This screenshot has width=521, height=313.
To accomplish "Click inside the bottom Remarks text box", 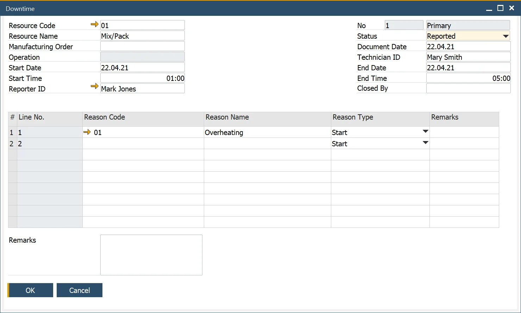I will (x=151, y=255).
